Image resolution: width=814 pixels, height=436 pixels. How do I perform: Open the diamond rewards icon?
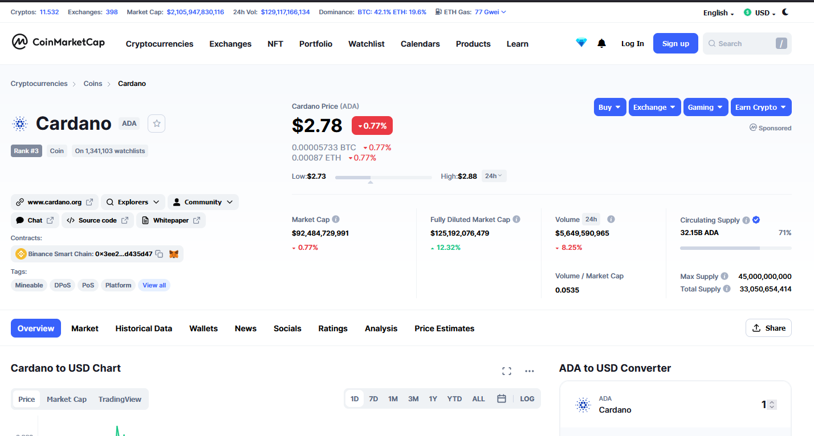click(x=581, y=43)
